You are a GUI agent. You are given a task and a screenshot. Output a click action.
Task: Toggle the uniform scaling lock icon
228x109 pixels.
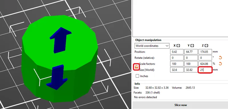(137, 67)
